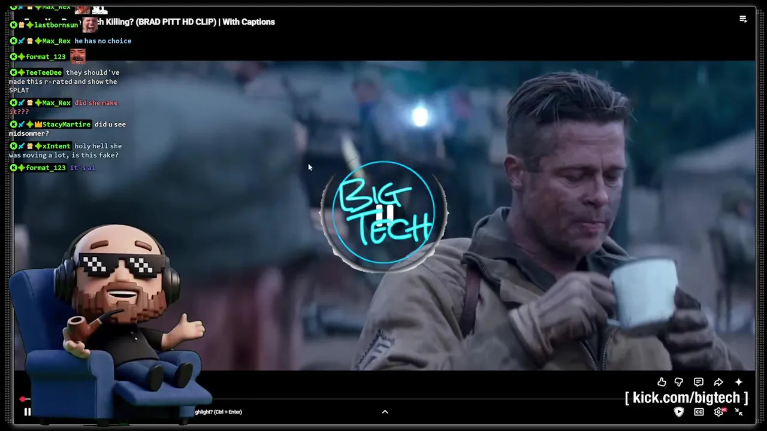
Task: Click chat message 'it's ai'
Action: [x=83, y=168]
